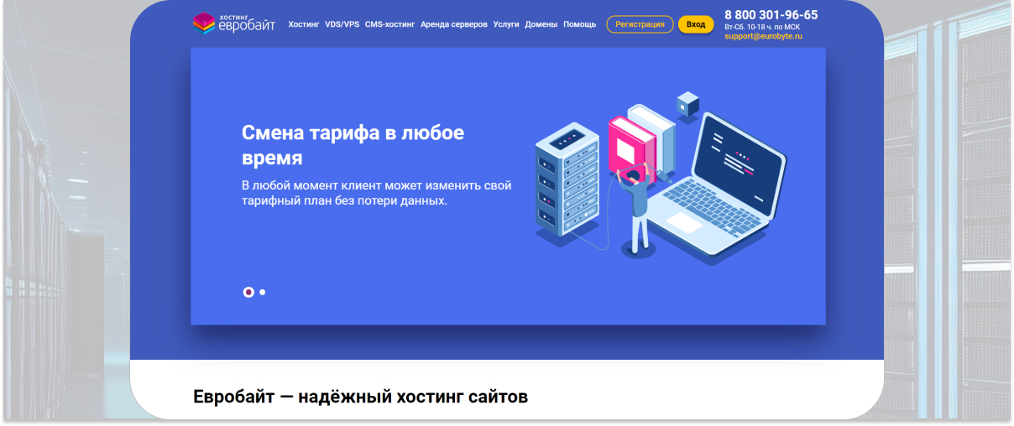The width and height of the screenshot is (1014, 426).
Task: Open Аренда серверов menu item
Action: [x=454, y=24]
